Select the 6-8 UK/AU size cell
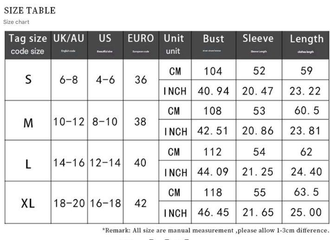 pos(69,80)
